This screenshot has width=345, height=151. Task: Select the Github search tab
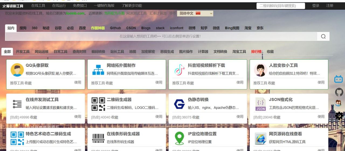click(x=115, y=28)
